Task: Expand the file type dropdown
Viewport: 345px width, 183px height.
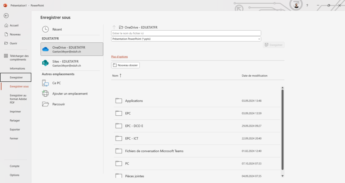Action: pyautogui.click(x=259, y=39)
